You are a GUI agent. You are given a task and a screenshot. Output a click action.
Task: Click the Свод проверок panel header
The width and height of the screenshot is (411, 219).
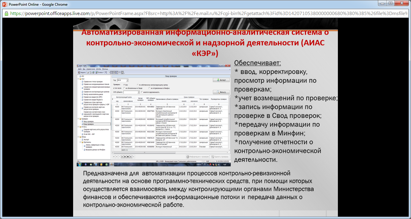click(x=171, y=76)
